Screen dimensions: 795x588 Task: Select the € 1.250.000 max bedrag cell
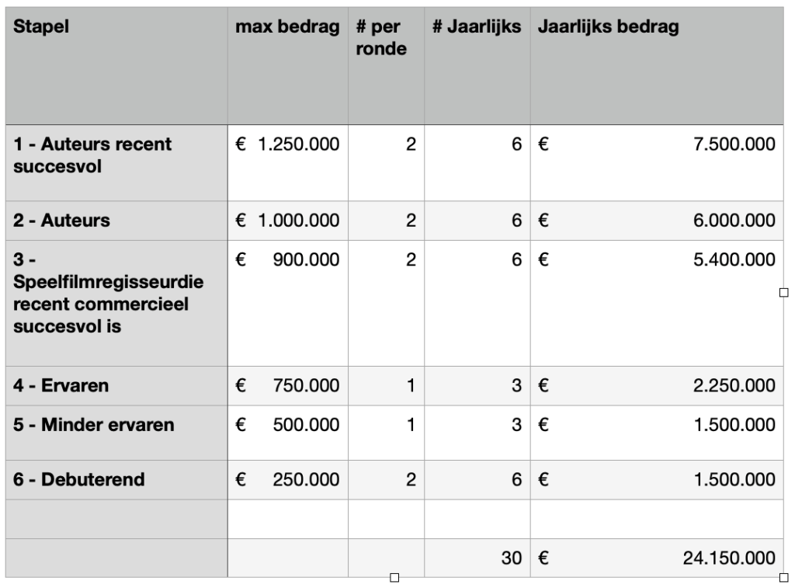click(287, 162)
